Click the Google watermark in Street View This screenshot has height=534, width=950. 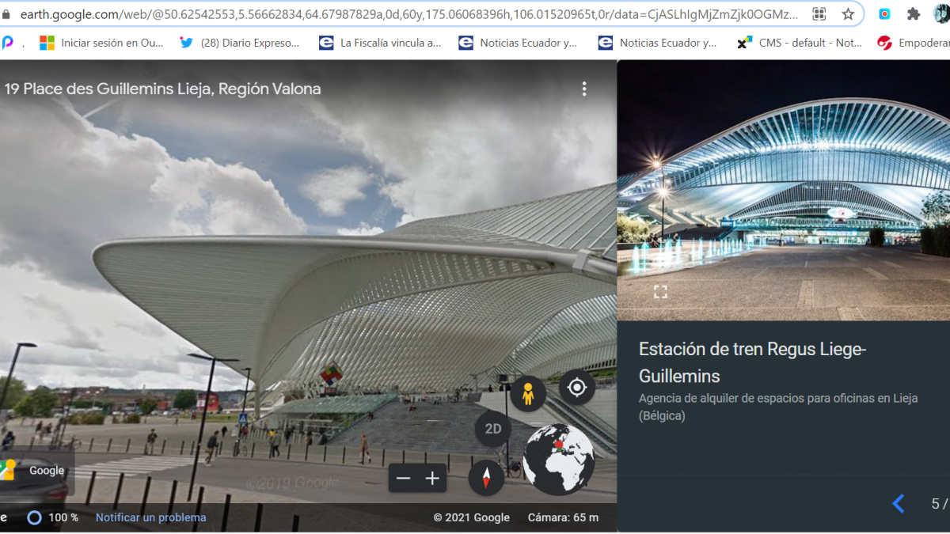pos(47,470)
